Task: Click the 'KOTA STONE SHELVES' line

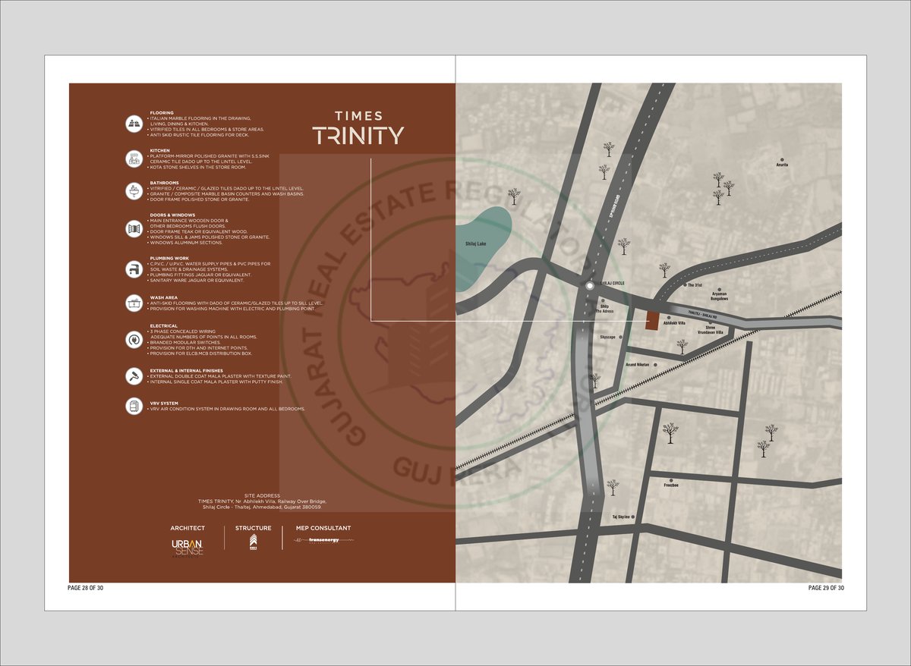Action: pos(197,167)
